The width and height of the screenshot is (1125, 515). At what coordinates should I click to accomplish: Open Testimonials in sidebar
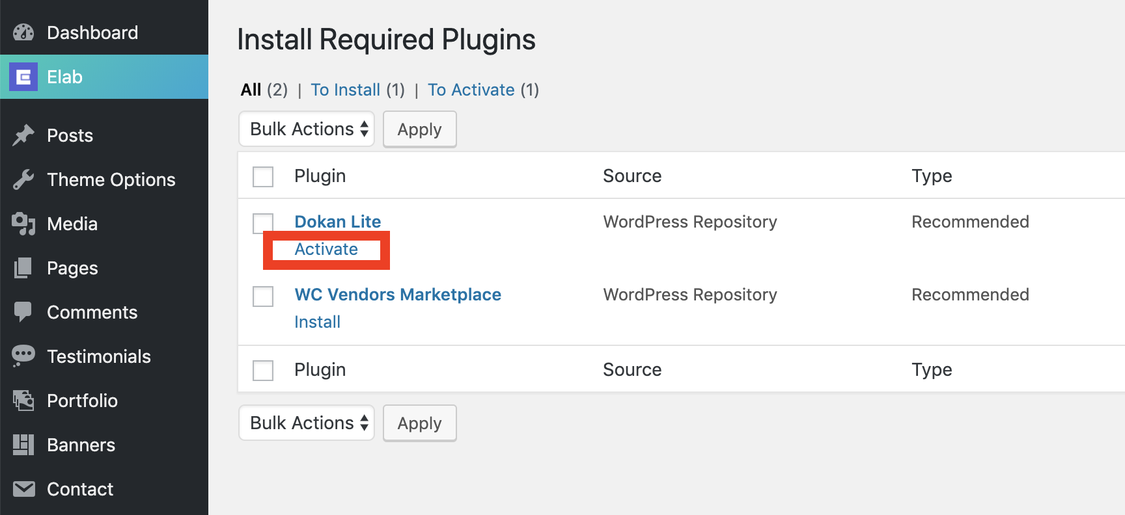pos(104,356)
